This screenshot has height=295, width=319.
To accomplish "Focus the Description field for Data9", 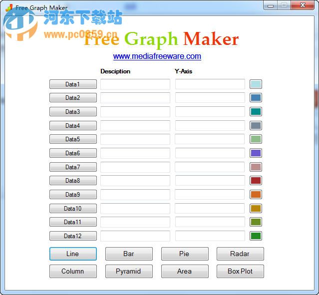I will (135, 195).
